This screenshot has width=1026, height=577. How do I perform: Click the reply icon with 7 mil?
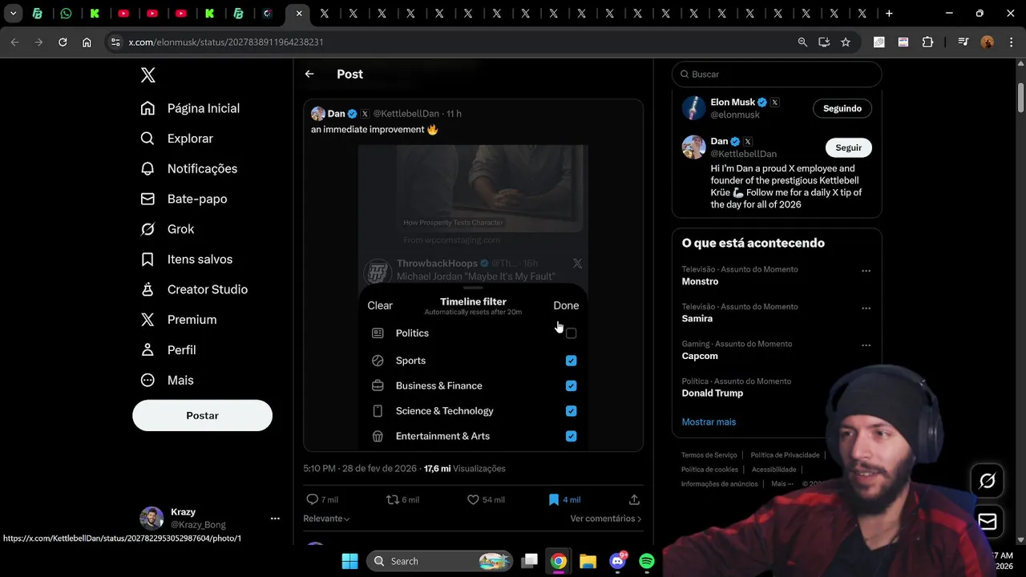pyautogui.click(x=313, y=499)
